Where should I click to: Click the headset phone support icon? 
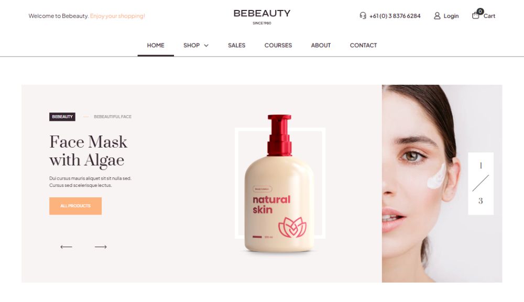[363, 15]
